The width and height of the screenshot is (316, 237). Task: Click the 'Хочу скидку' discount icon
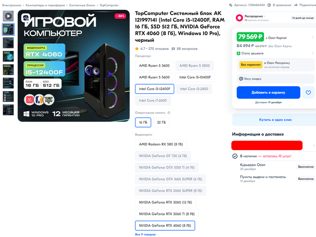tap(242, 78)
